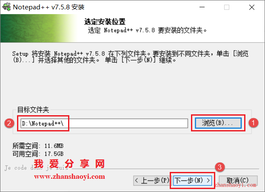This screenshot has height=192, width=265.
Task: Minimize the Notepad++ setup window
Action: pyautogui.click(x=202, y=7)
